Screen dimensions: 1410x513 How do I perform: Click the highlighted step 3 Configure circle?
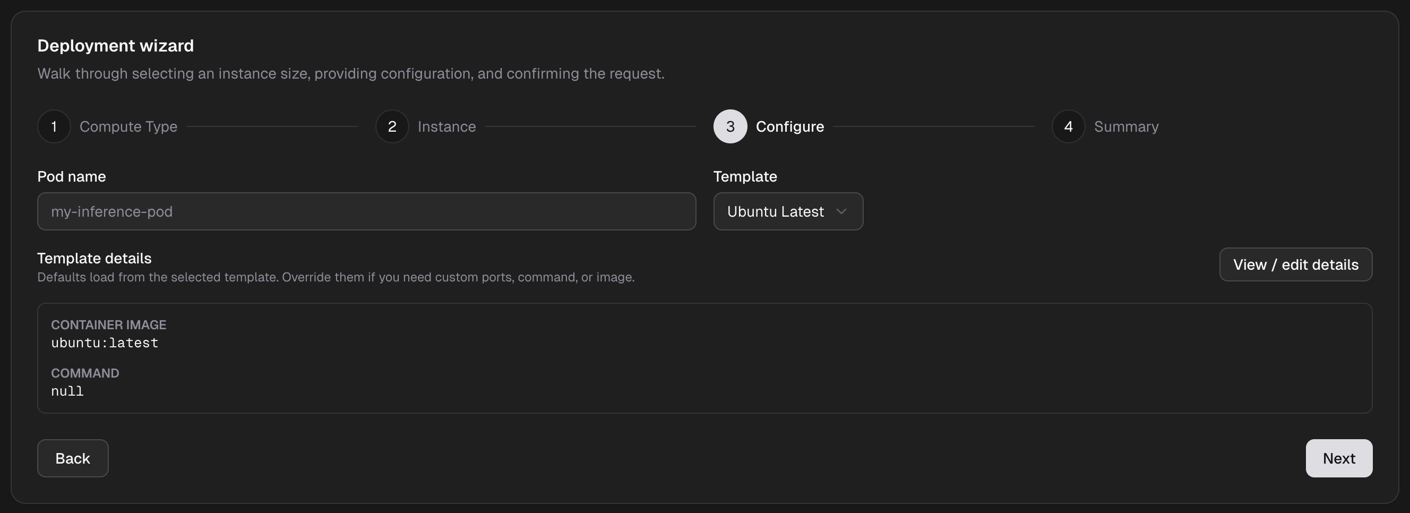(x=729, y=126)
